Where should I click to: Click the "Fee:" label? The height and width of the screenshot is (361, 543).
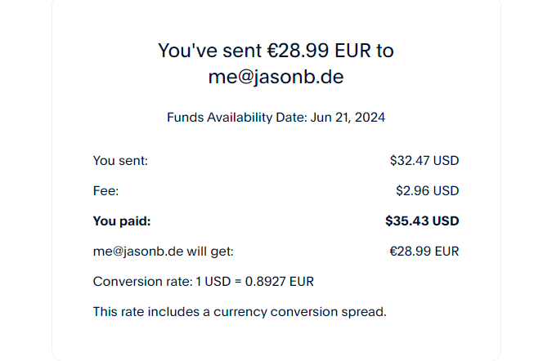click(106, 191)
